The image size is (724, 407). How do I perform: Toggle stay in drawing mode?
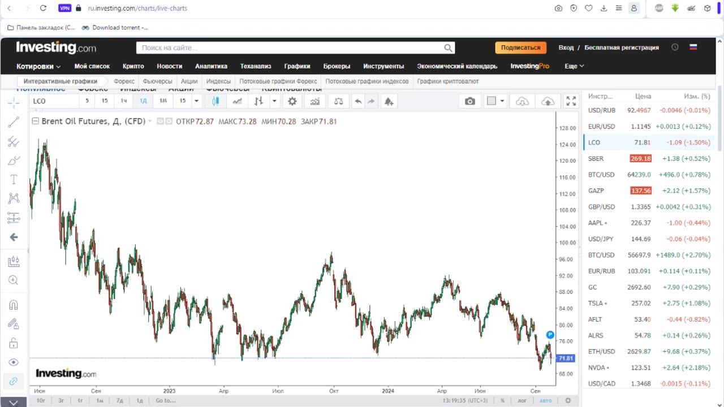pyautogui.click(x=14, y=324)
